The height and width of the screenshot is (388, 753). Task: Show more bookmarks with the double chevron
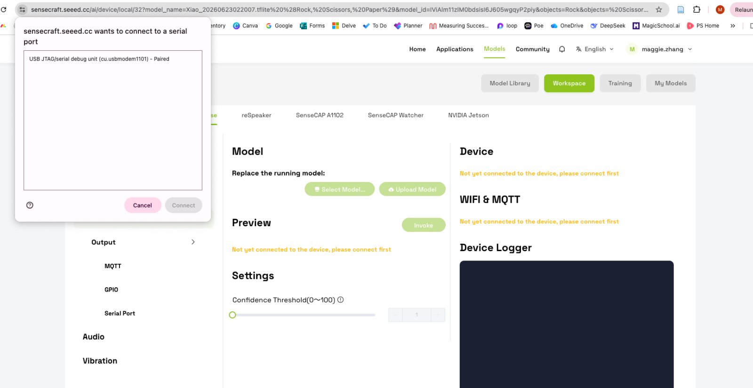point(733,26)
